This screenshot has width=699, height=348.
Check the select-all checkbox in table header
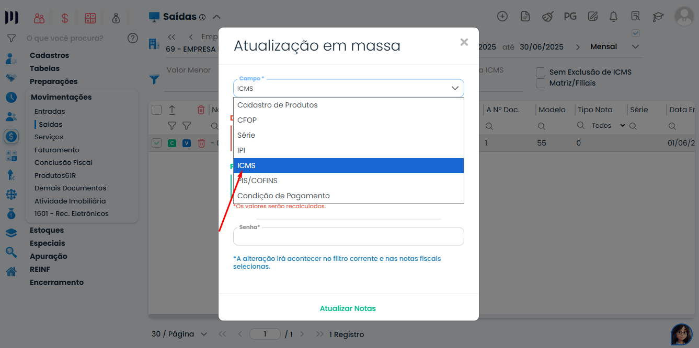(x=156, y=110)
